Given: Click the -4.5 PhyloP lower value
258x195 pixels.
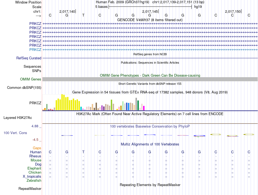Looking at the screenshot, I should coord(35,140).
